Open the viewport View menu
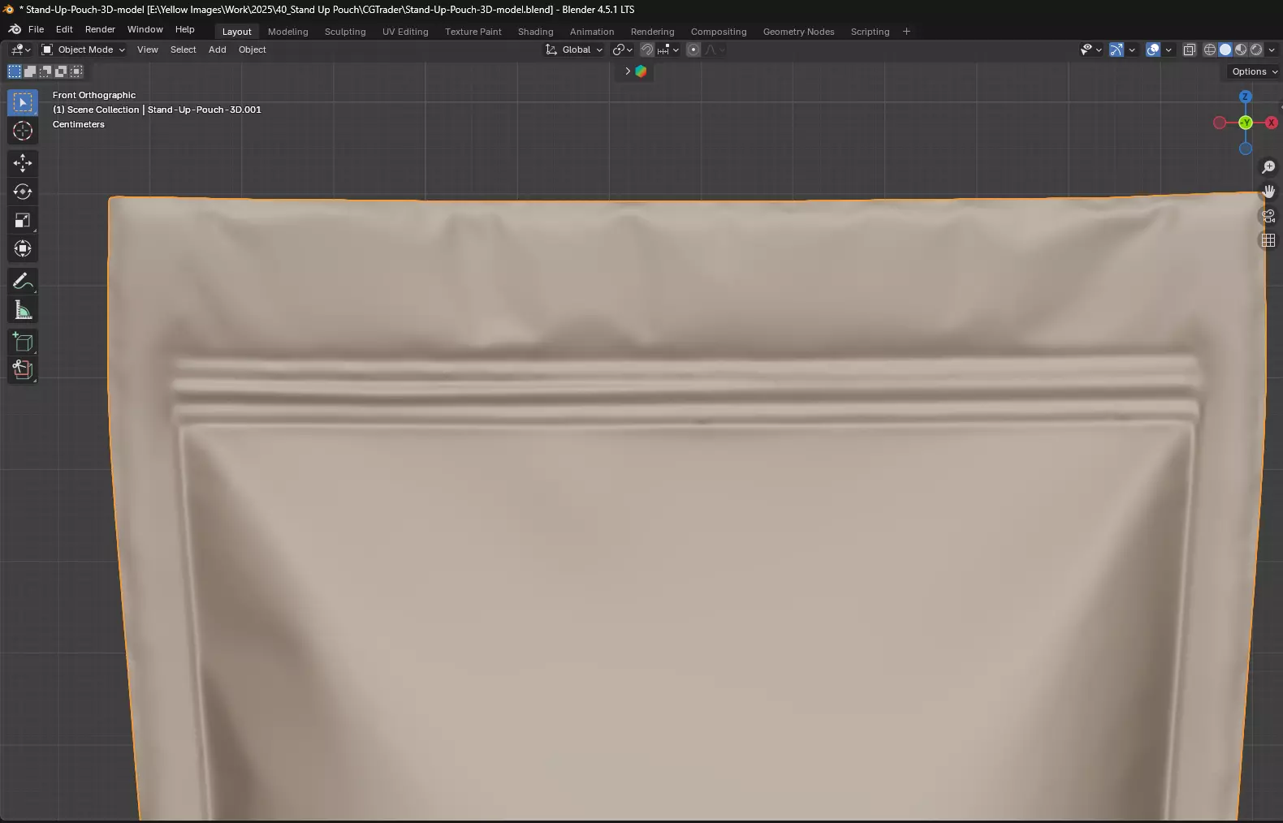 point(147,50)
